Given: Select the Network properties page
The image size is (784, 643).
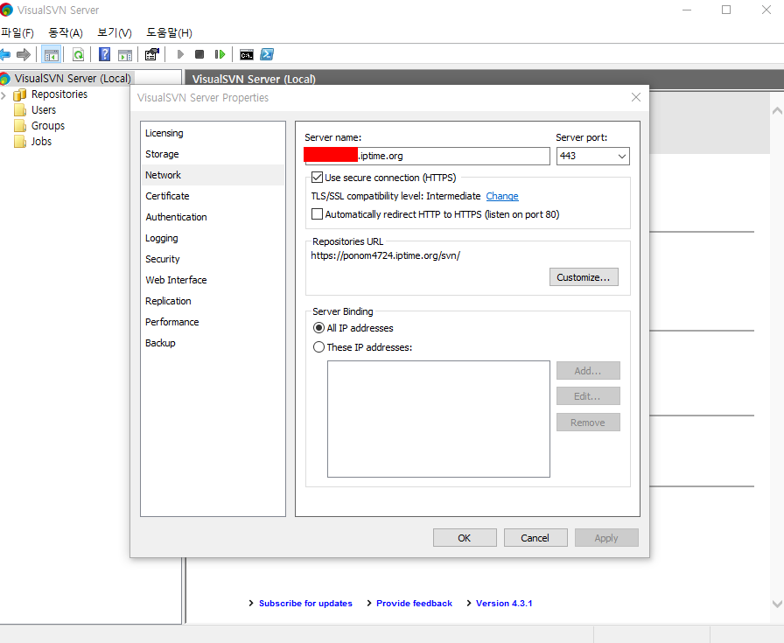Looking at the screenshot, I should (213, 175).
